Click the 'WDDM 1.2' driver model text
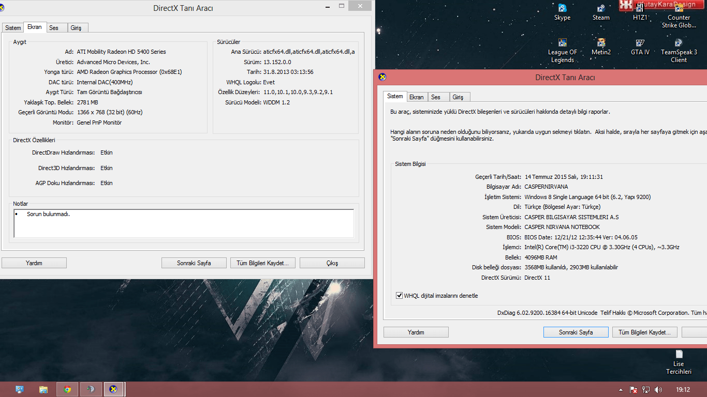The width and height of the screenshot is (707, 397). [x=277, y=102]
